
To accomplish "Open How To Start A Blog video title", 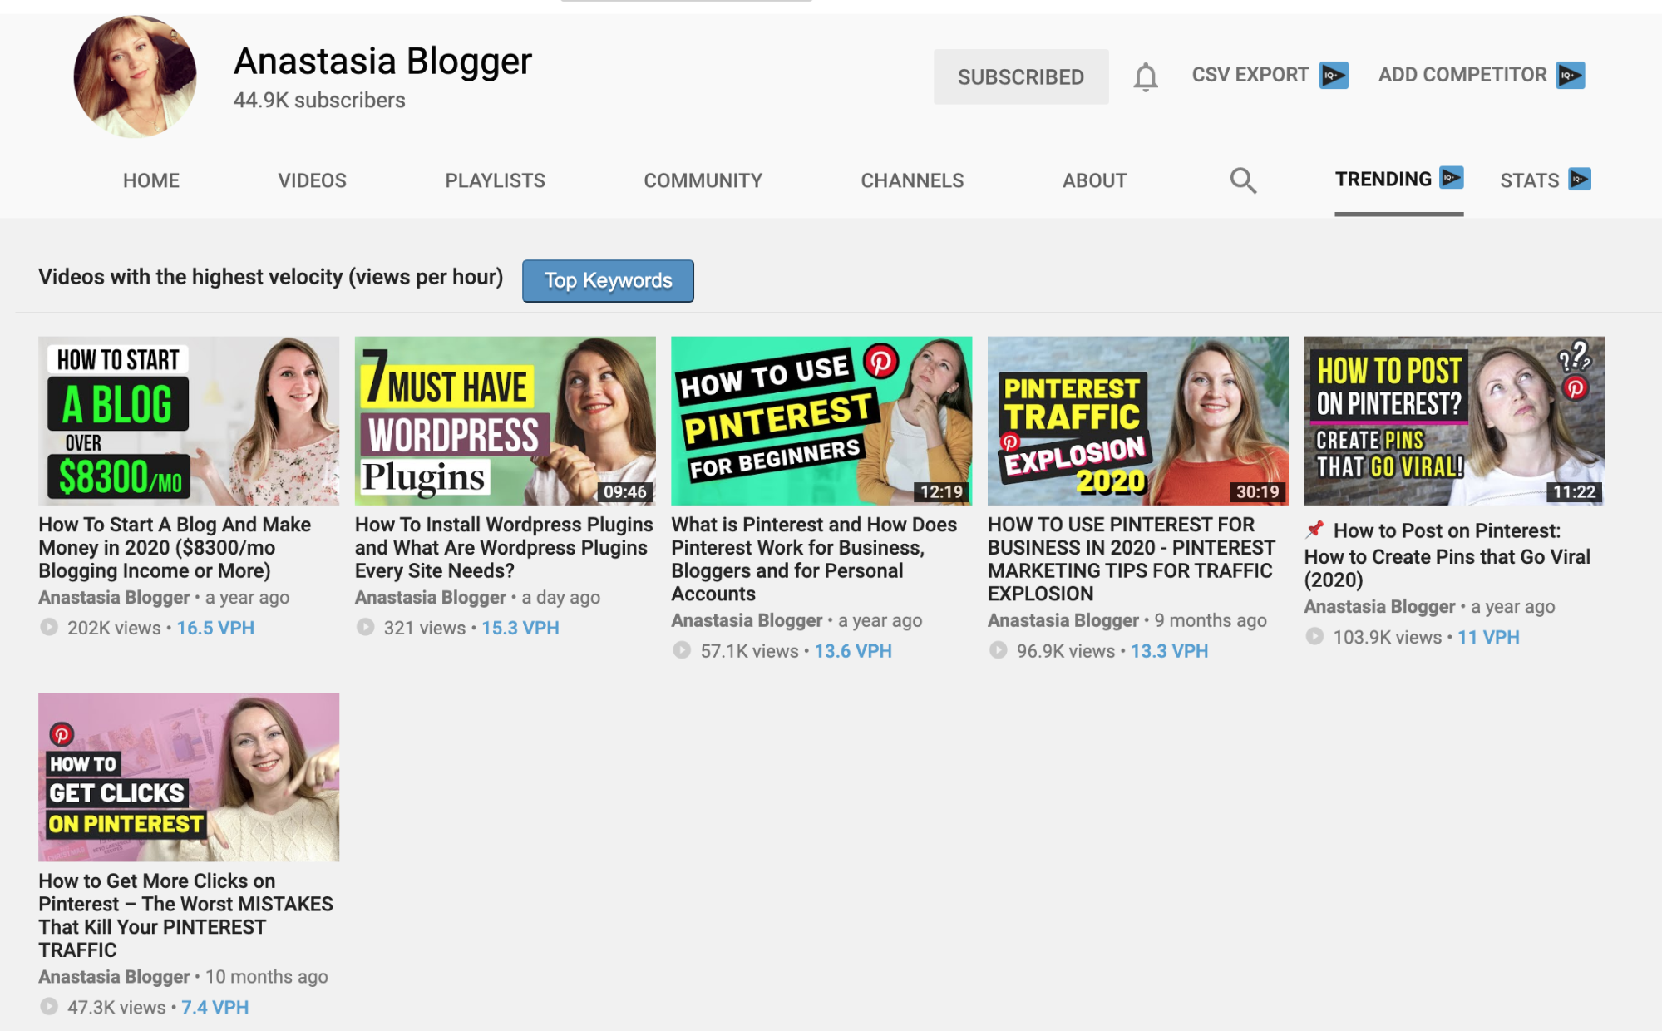I will [x=175, y=548].
